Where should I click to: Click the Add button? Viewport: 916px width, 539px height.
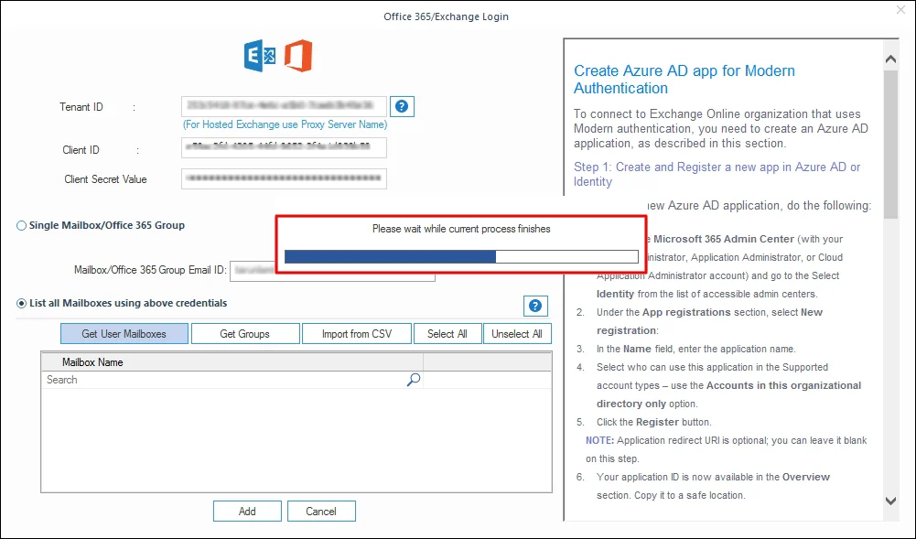point(247,511)
